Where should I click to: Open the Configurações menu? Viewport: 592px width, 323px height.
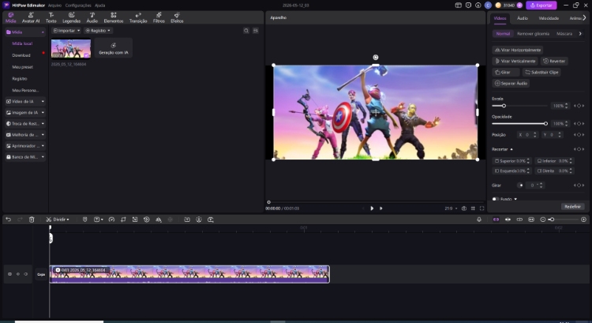[78, 6]
